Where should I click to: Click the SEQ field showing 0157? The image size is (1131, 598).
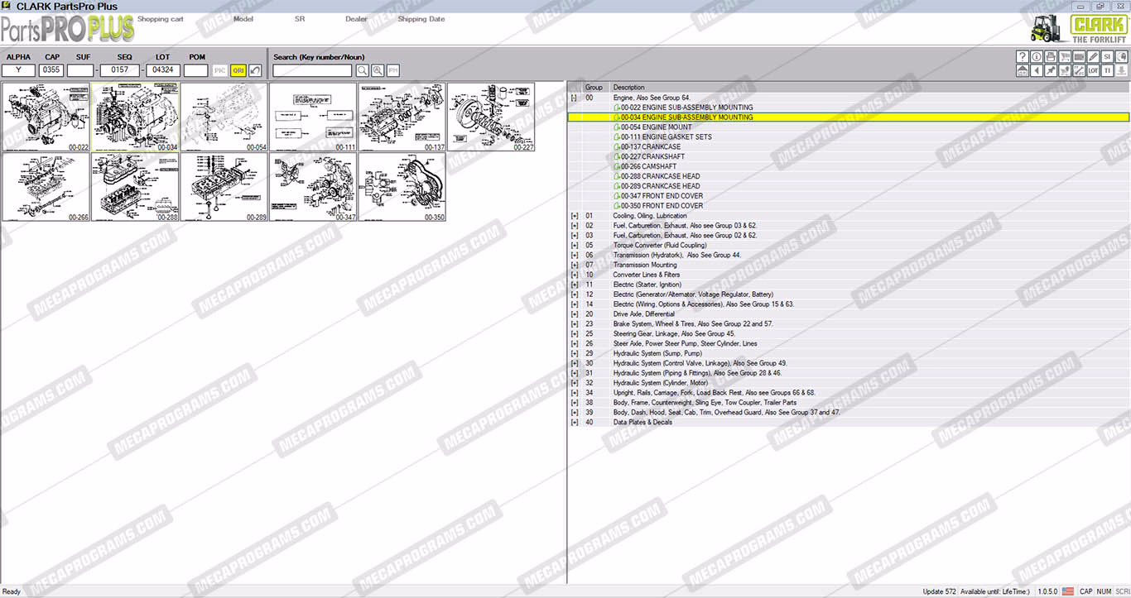pos(120,70)
